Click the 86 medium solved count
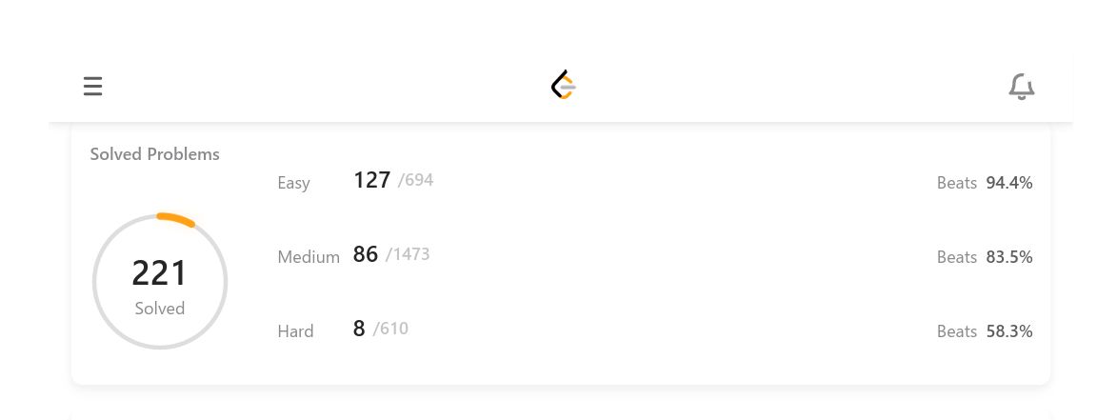Viewport: 1117px width, 420px height. click(366, 254)
